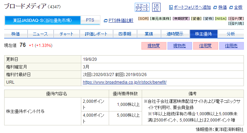Click the URL row label

pos(10,82)
